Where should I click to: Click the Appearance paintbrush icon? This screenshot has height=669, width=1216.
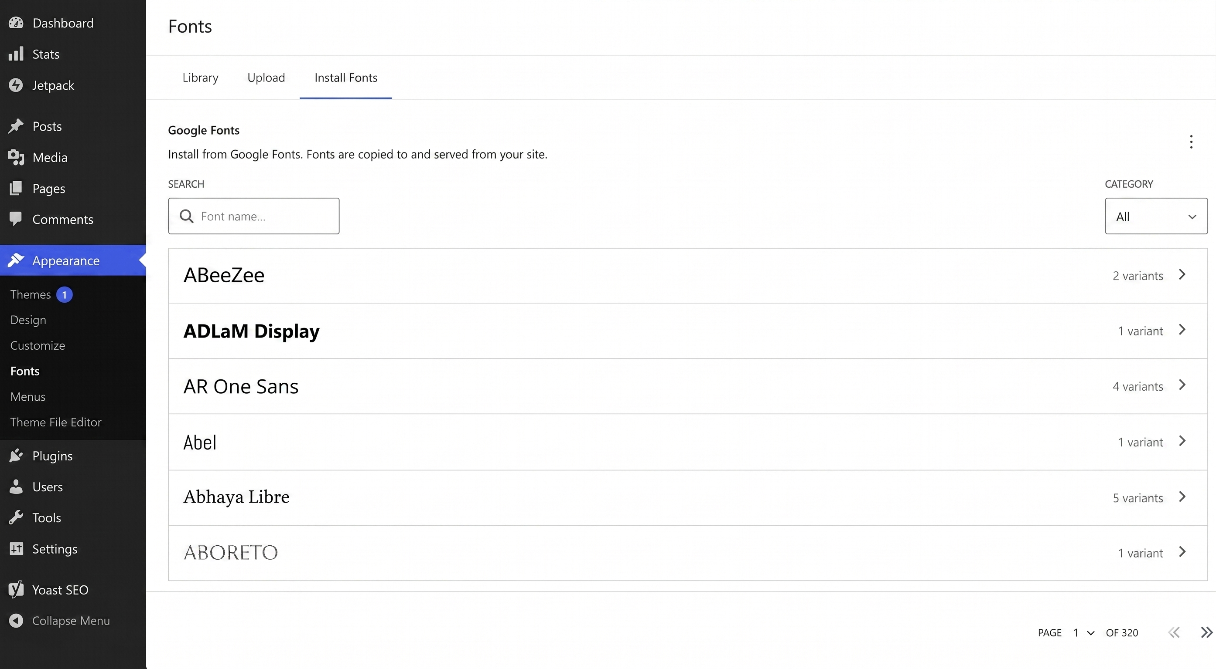coord(16,260)
